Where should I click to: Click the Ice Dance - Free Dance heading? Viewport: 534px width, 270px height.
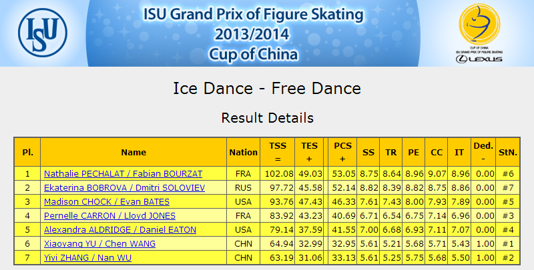[x=267, y=89]
